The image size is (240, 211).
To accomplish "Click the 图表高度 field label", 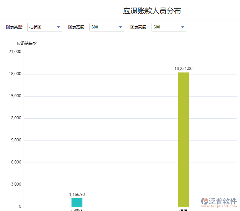I will point(139,27).
